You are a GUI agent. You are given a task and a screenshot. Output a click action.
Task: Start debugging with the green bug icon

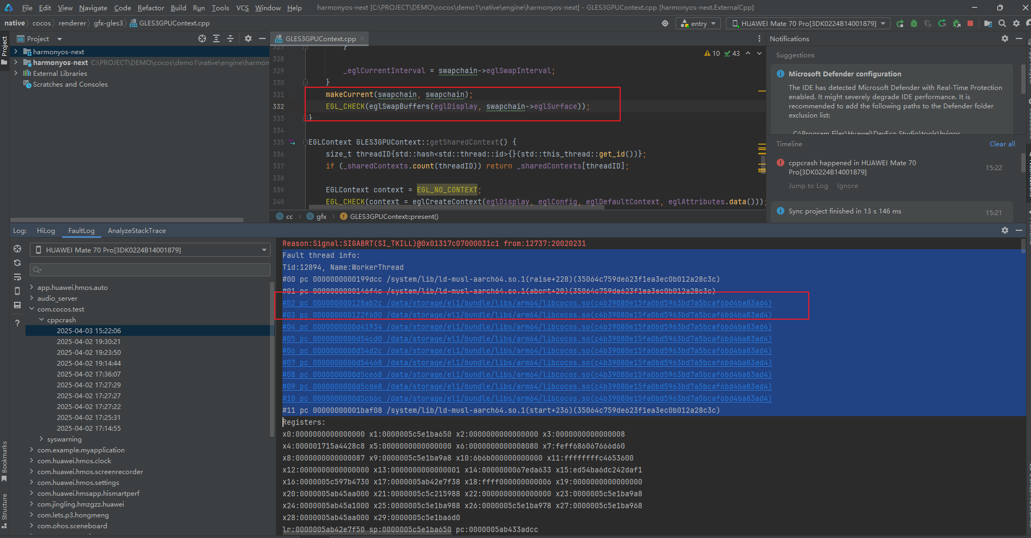click(914, 23)
